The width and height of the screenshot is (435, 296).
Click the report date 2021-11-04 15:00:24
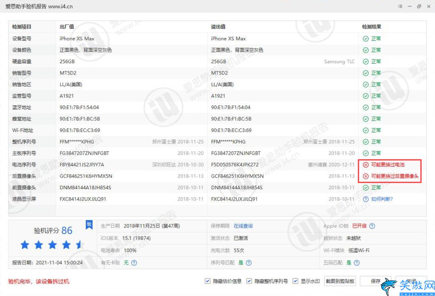59,263
